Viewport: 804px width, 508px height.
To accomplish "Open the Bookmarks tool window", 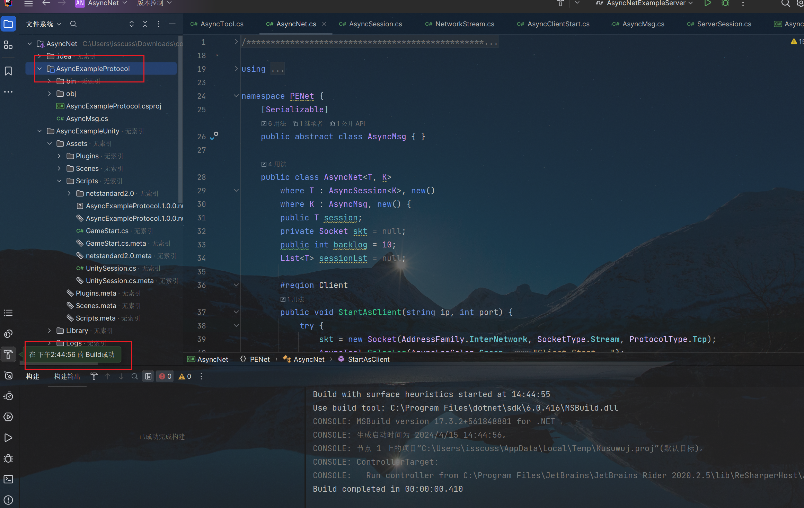I will point(8,71).
